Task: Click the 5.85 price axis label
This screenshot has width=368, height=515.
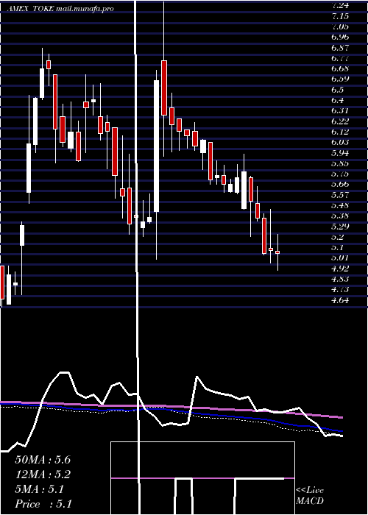Action: [x=340, y=163]
